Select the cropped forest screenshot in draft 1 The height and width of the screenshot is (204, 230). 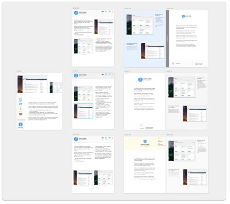pyautogui.click(x=56, y=87)
